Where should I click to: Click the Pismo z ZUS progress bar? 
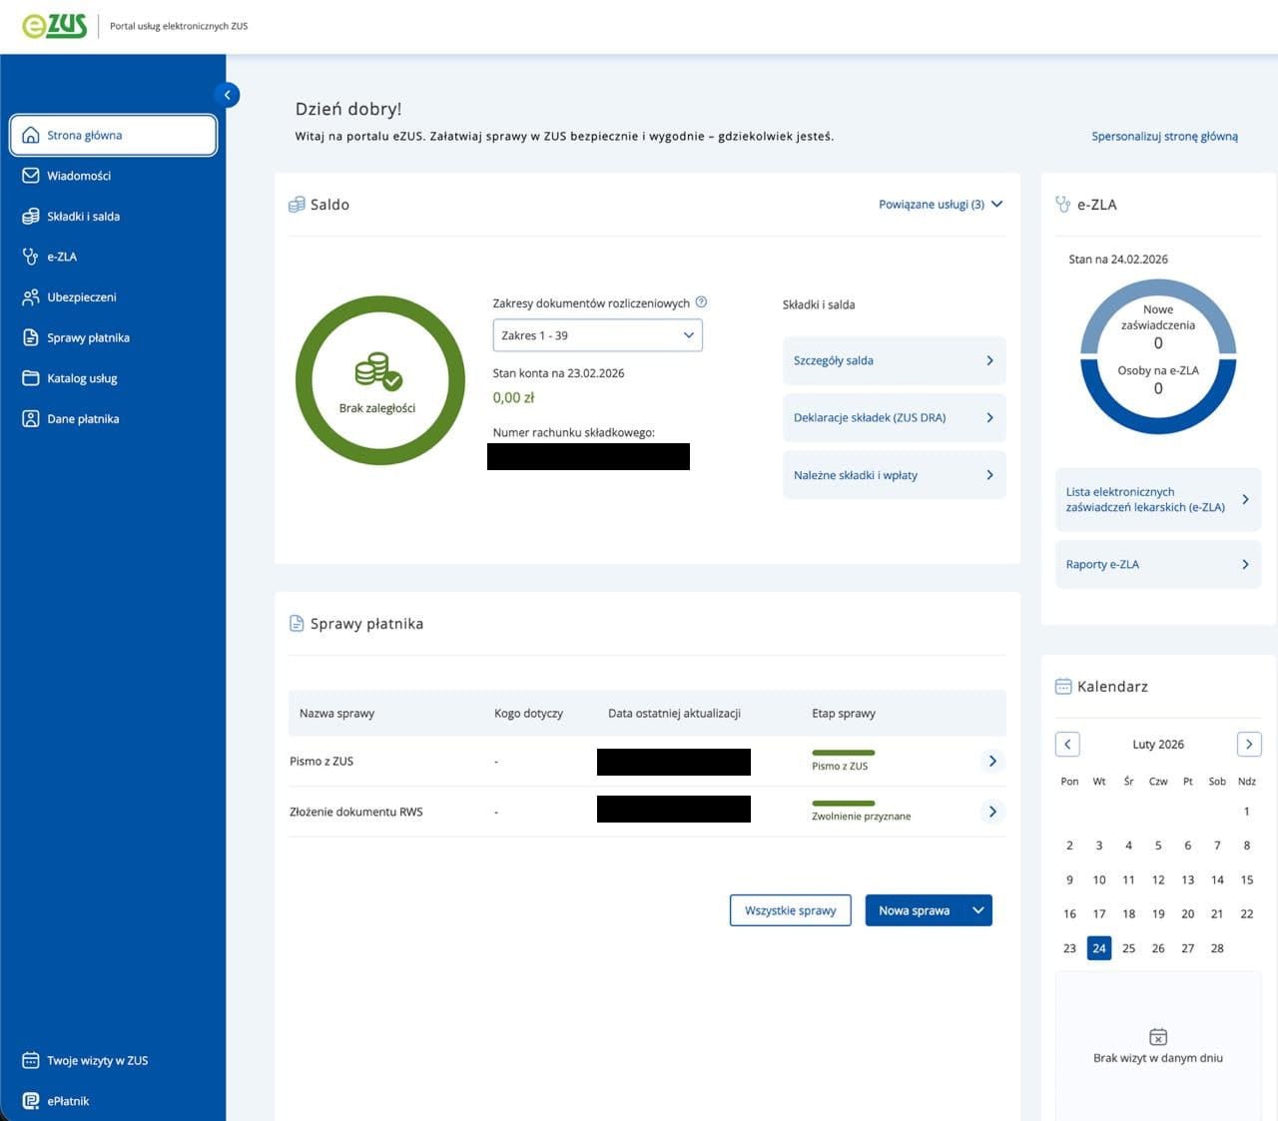[844, 753]
